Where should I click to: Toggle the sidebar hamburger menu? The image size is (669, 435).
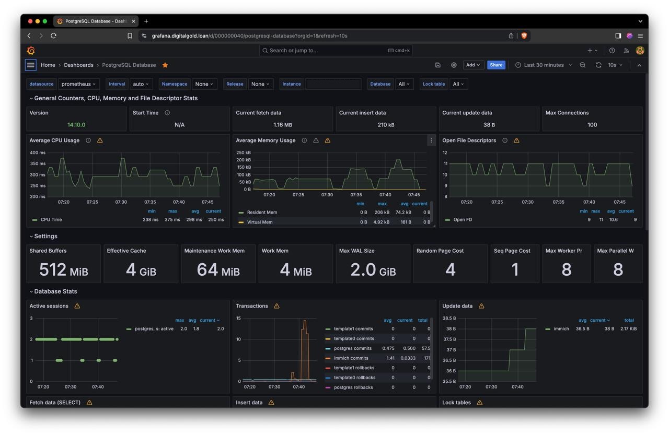pyautogui.click(x=31, y=65)
